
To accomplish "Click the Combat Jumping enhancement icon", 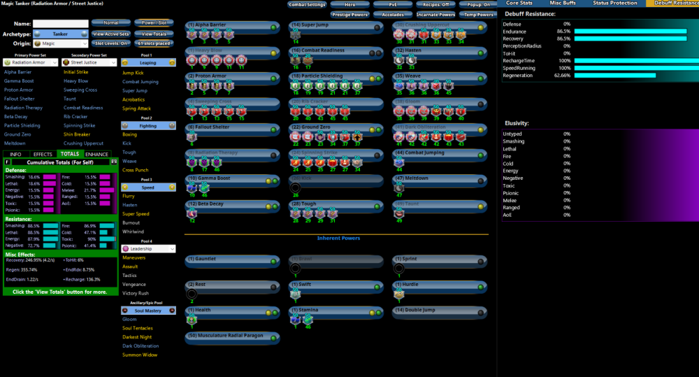I will tap(399, 162).
